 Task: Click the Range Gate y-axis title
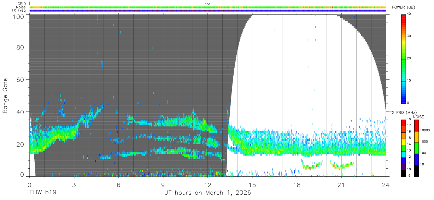point(5,95)
